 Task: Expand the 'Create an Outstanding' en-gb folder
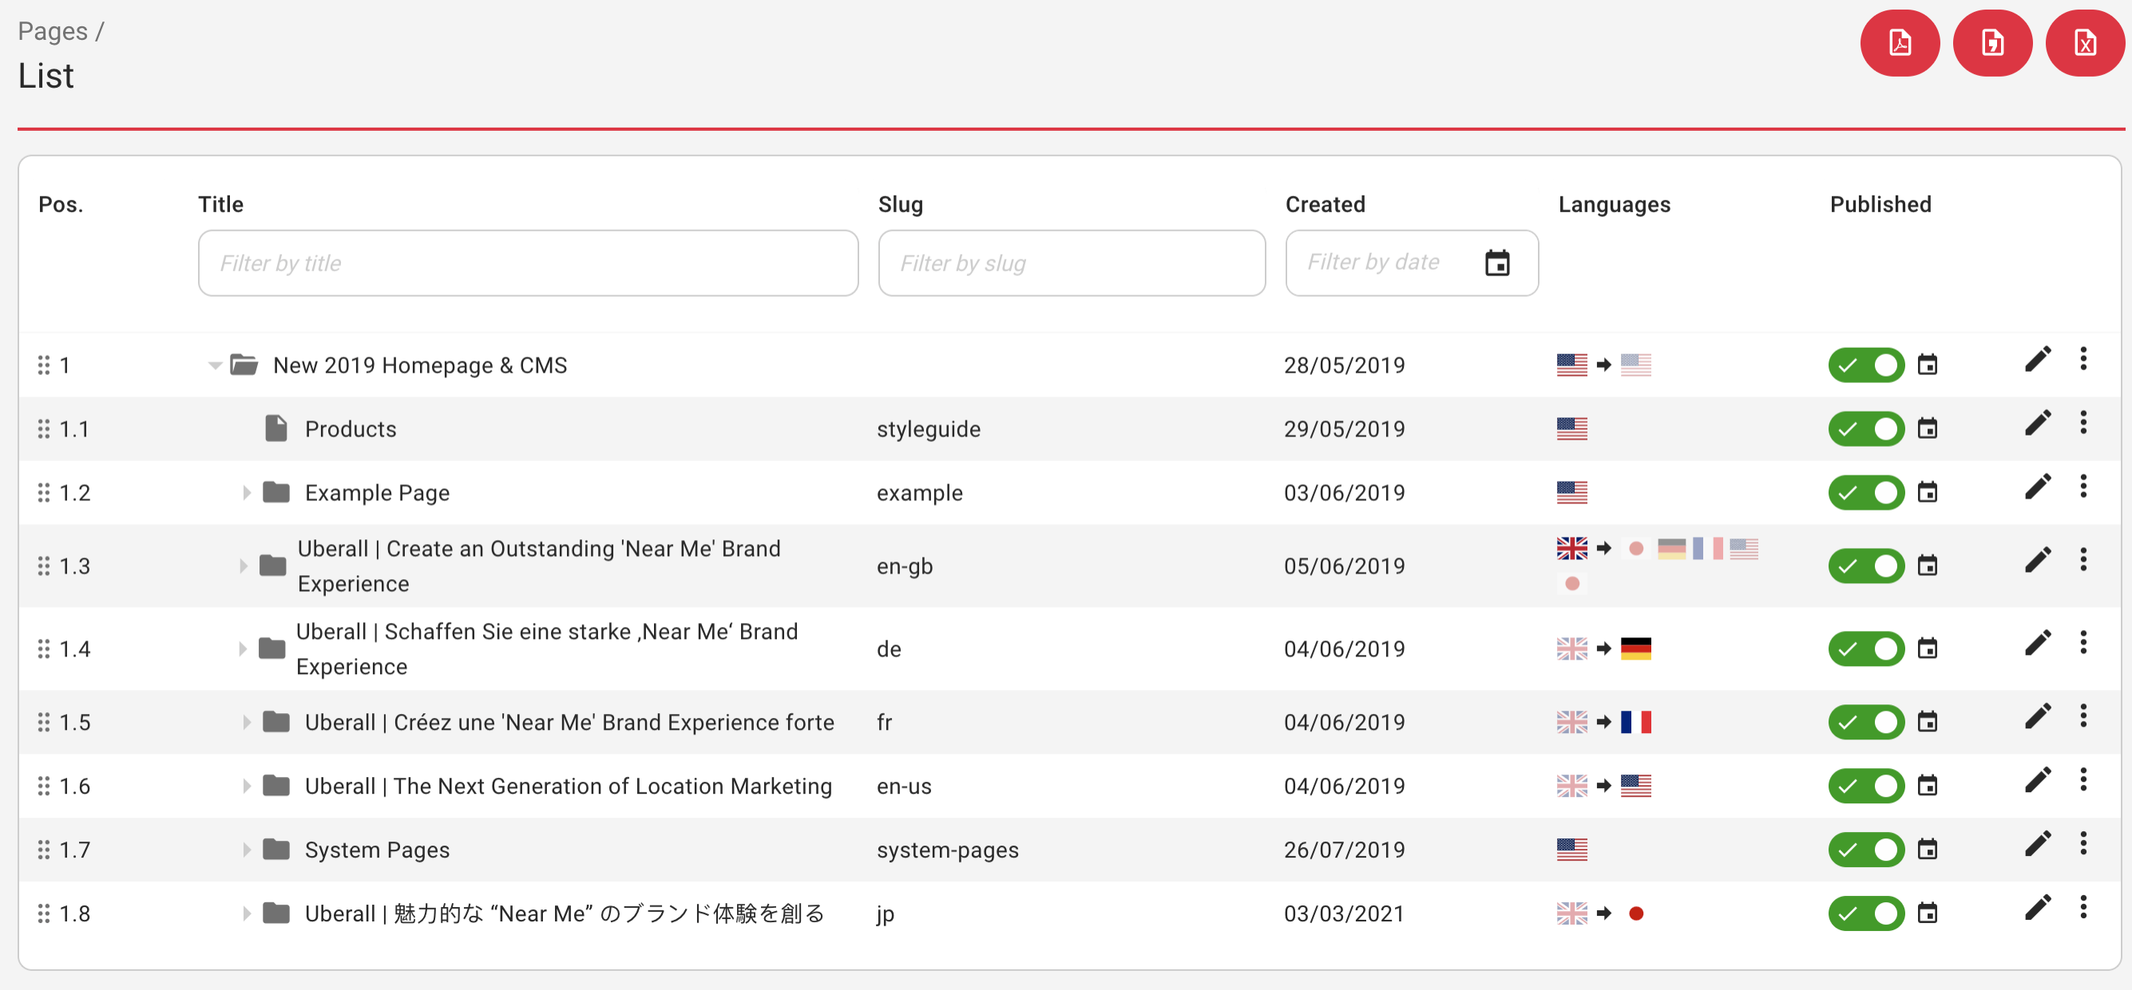pyautogui.click(x=243, y=566)
